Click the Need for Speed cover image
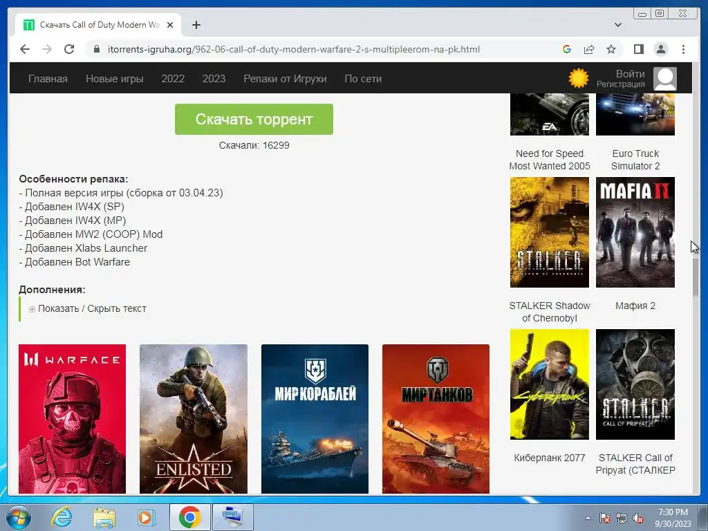Image resolution: width=708 pixels, height=531 pixels. click(x=550, y=114)
